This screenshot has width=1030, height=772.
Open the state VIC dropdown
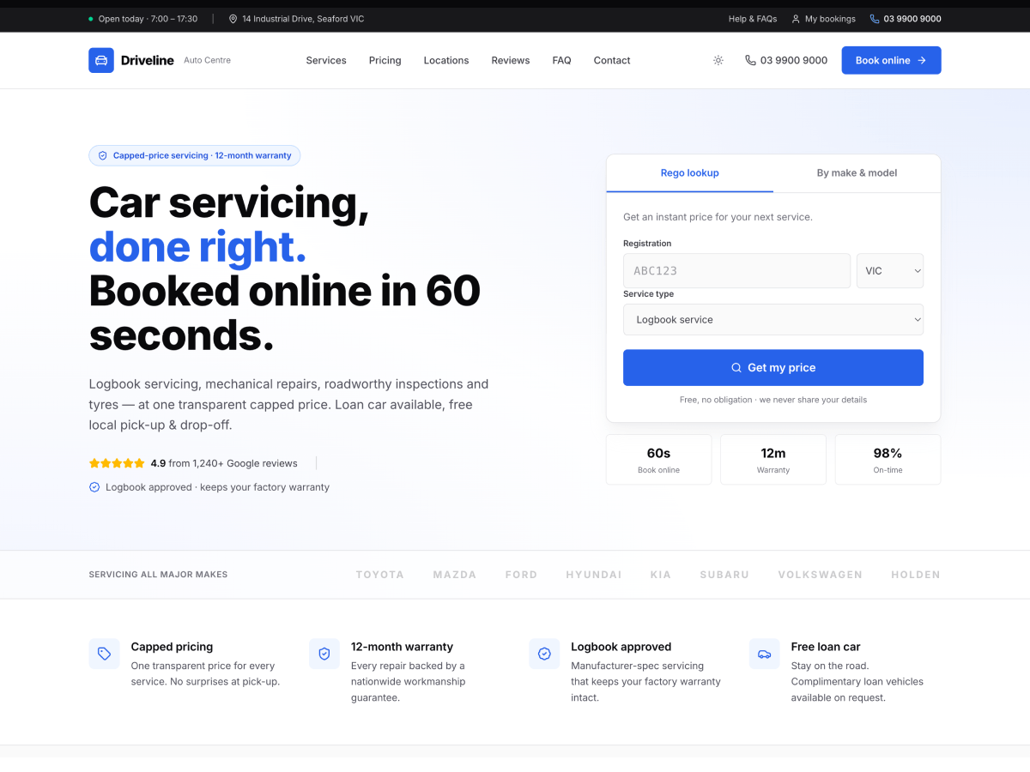coord(890,270)
